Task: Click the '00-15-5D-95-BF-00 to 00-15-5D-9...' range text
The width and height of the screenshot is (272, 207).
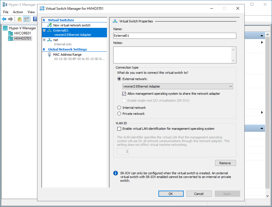Action: tap(79, 59)
